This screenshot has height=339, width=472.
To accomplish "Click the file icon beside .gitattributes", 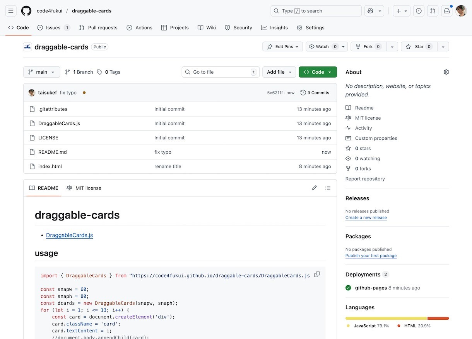I will click(32, 109).
